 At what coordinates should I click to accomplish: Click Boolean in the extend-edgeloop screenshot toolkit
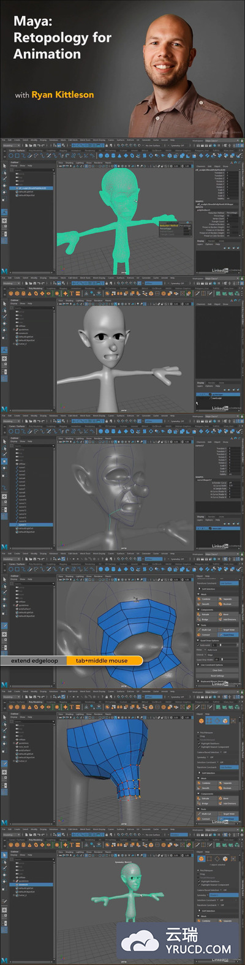tap(228, 604)
